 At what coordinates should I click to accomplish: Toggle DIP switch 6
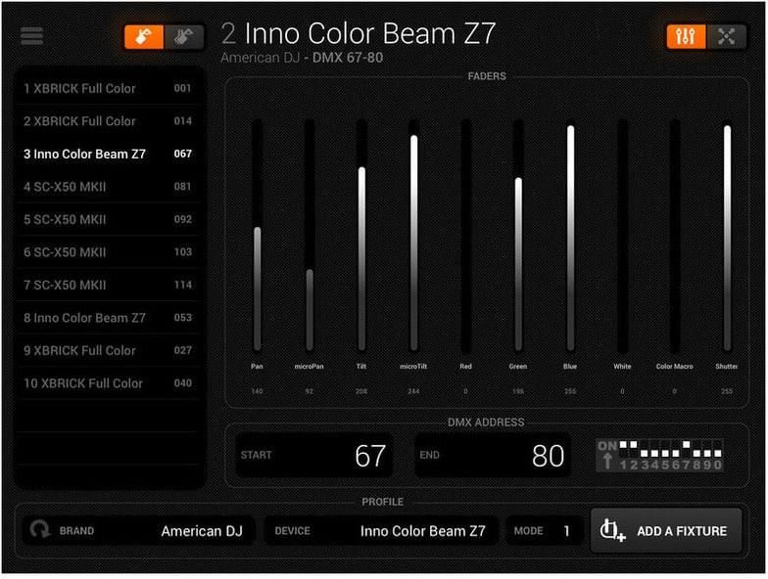point(676,450)
